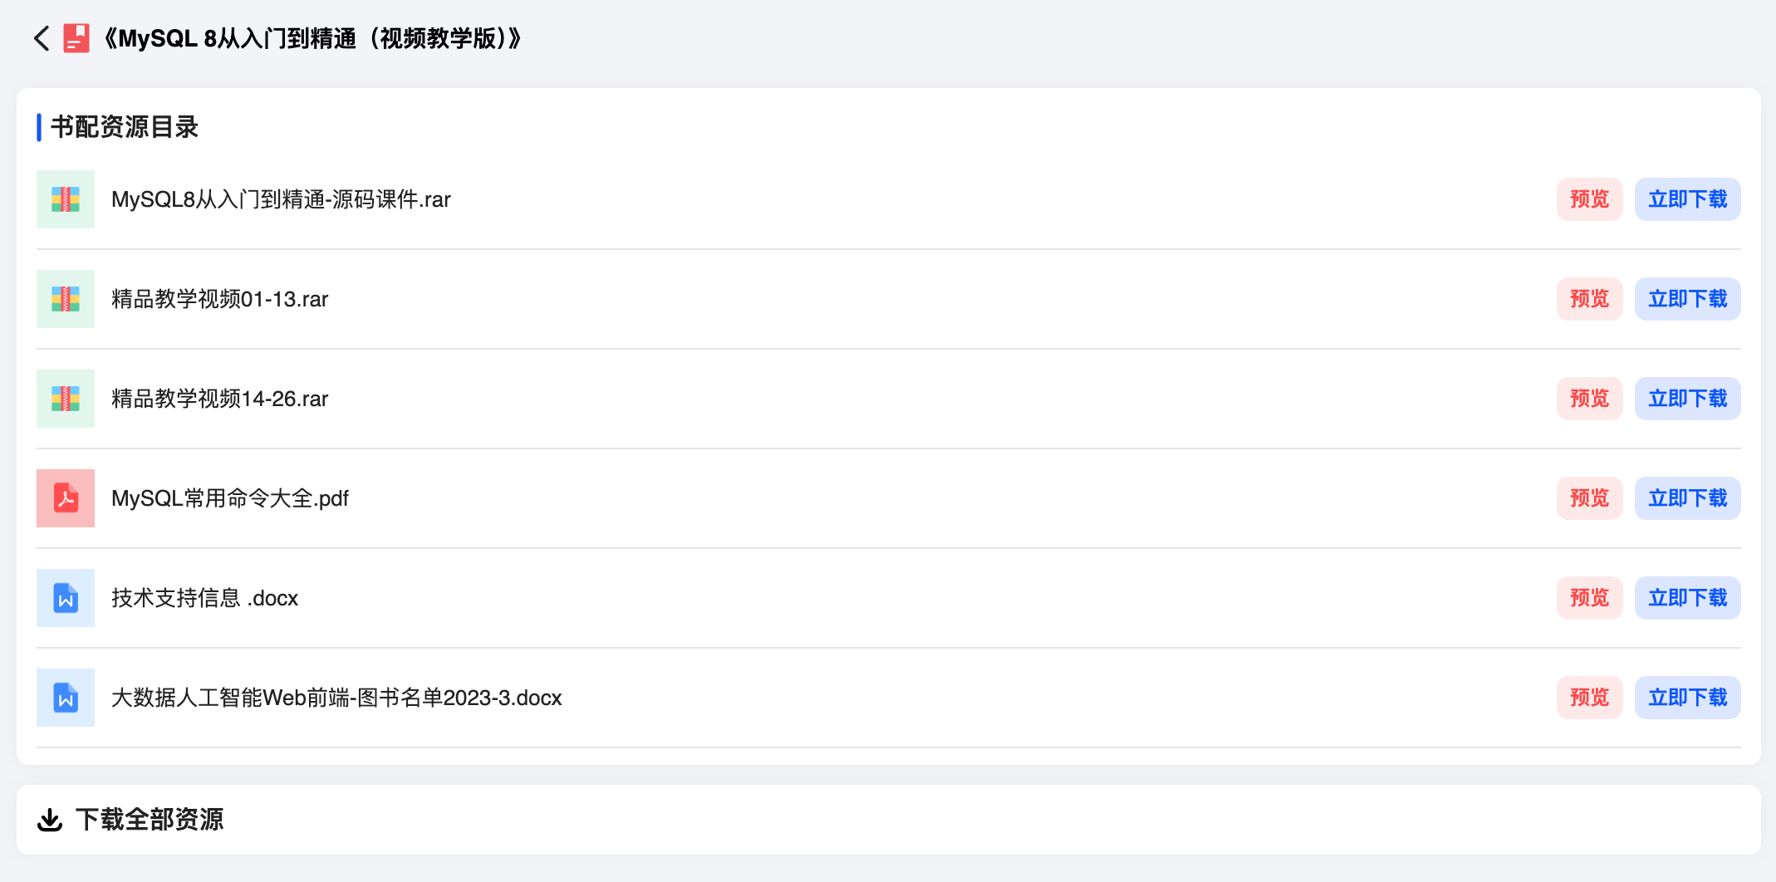Click the Word icon for 图书名单2023-3.docx
The height and width of the screenshot is (882, 1776).
(66, 698)
